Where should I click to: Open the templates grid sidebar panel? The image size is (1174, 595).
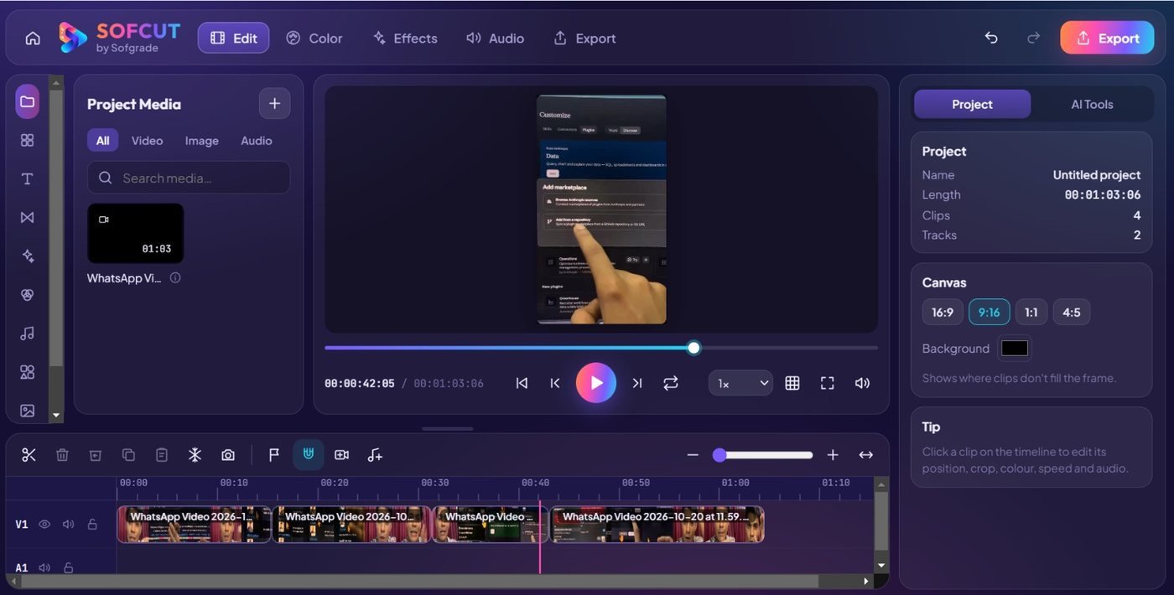pos(27,140)
